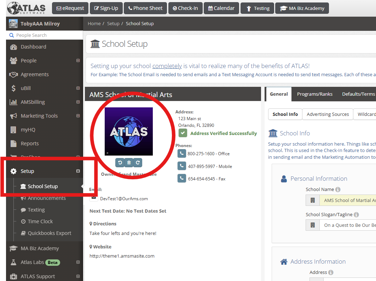Delete the school logo image
The width and height of the screenshot is (376, 281).
coord(129,162)
